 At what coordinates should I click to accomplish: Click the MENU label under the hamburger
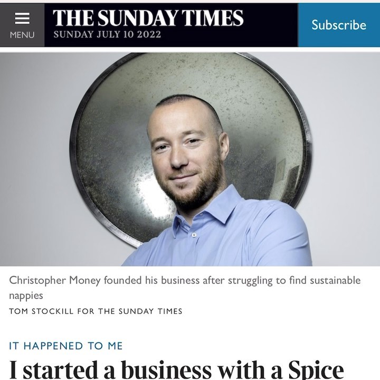22,35
